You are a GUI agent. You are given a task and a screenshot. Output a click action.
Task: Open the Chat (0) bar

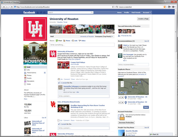[161, 134]
